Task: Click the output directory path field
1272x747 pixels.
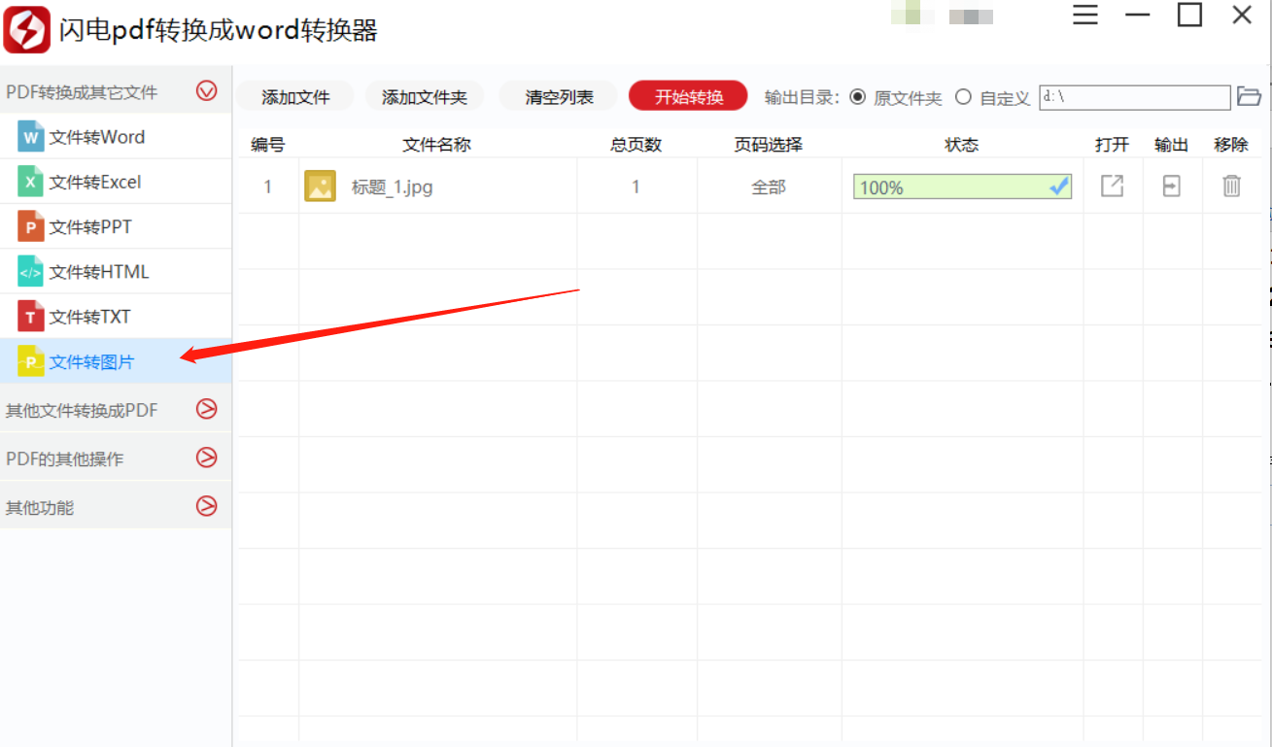Action: (x=1135, y=97)
